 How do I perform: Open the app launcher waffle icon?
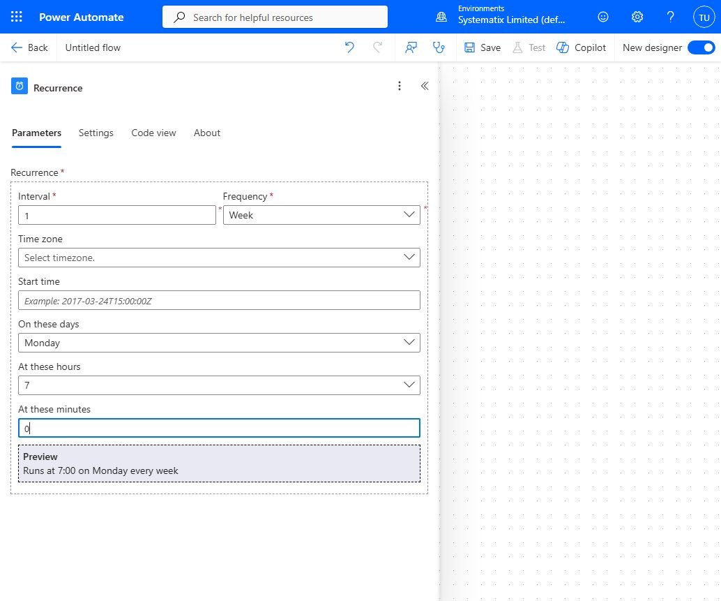(17, 17)
